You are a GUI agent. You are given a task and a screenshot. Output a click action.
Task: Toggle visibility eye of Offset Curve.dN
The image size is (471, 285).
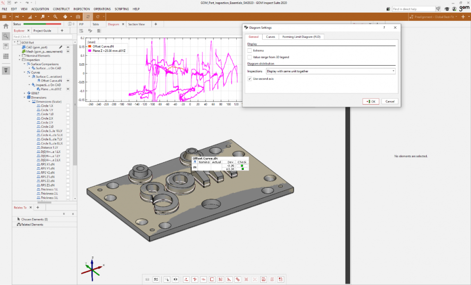pyautogui.click(x=68, y=81)
